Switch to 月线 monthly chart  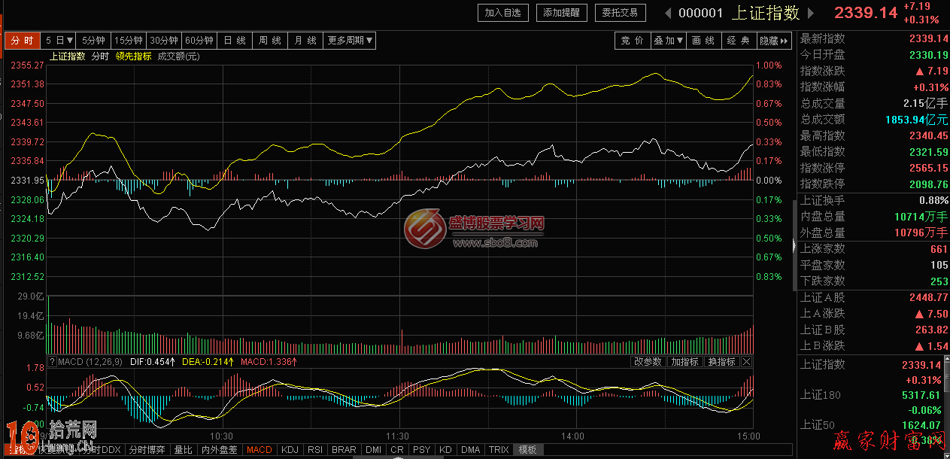(x=305, y=41)
